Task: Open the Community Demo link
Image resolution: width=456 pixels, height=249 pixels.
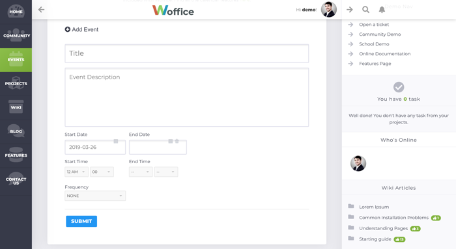Action: pyautogui.click(x=380, y=34)
